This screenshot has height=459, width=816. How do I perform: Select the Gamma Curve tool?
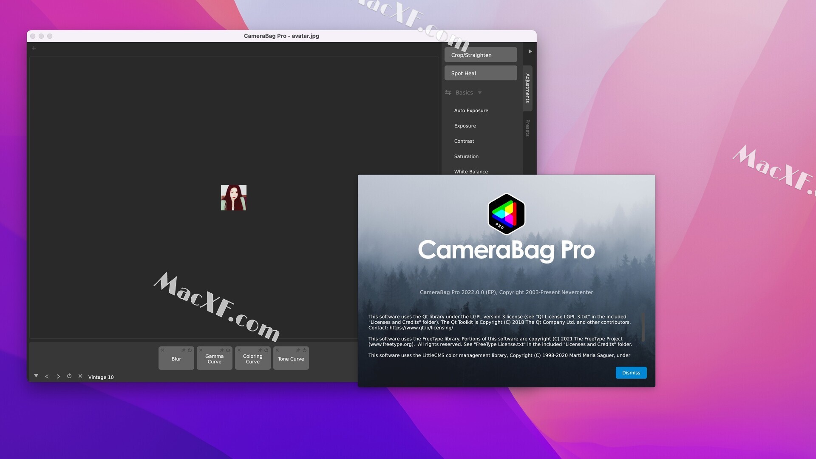214,358
